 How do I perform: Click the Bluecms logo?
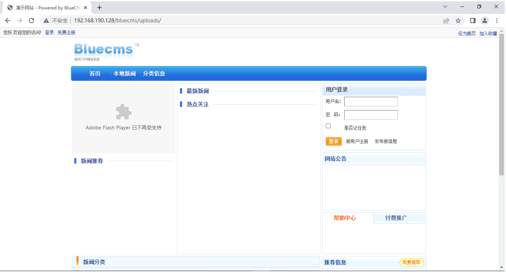107,52
